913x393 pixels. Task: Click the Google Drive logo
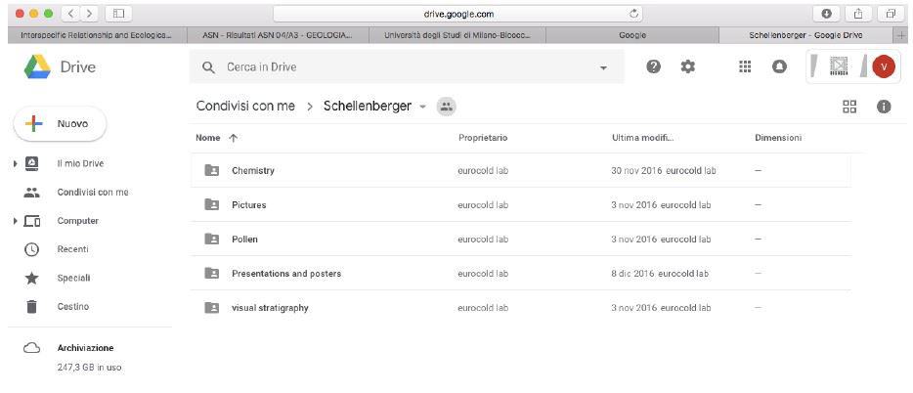coord(37,66)
